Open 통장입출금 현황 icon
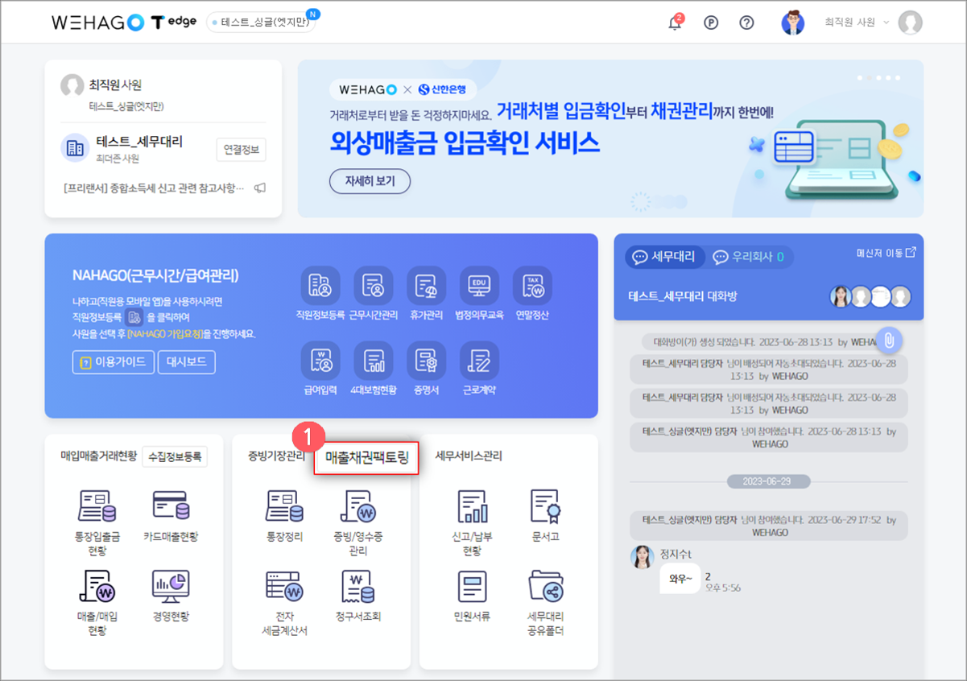967x681 pixels. 97,506
